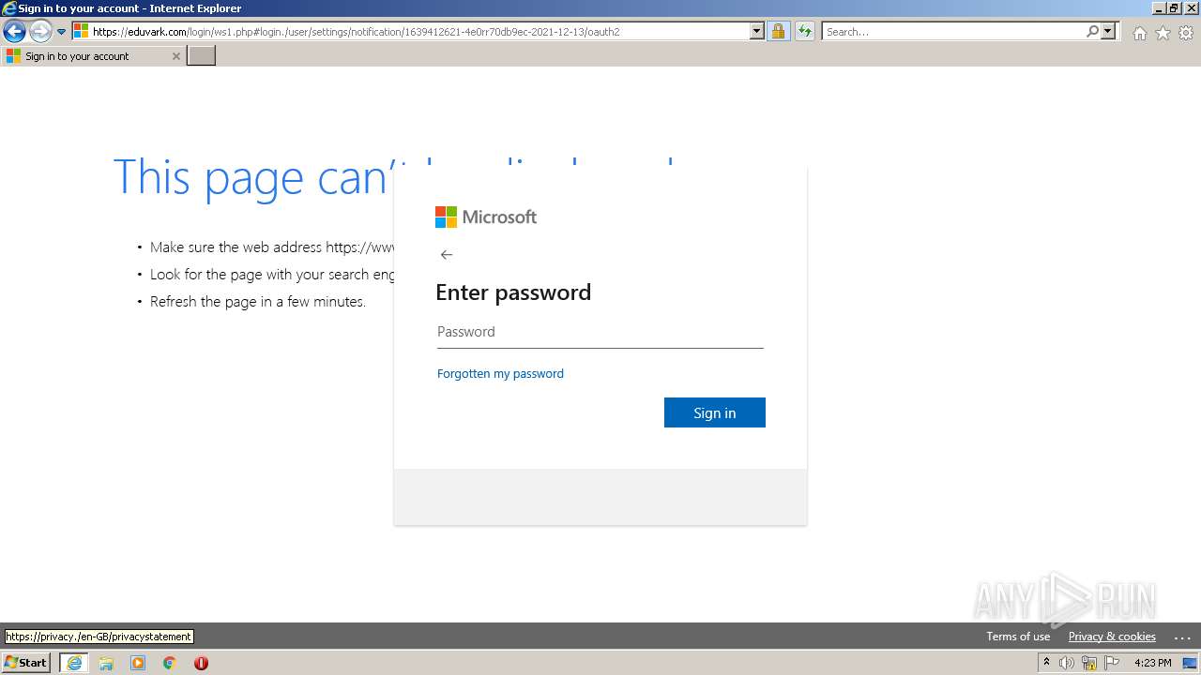Minimize the Internet Explorer window
1201x675 pixels.
pos(1159,7)
